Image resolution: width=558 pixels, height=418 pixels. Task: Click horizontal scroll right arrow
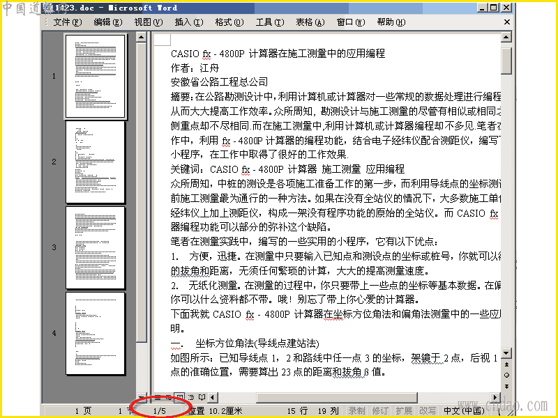point(495,397)
